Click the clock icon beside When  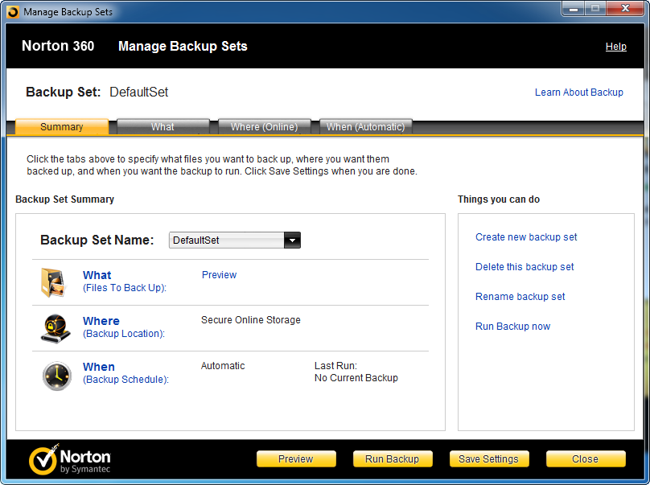tap(57, 376)
